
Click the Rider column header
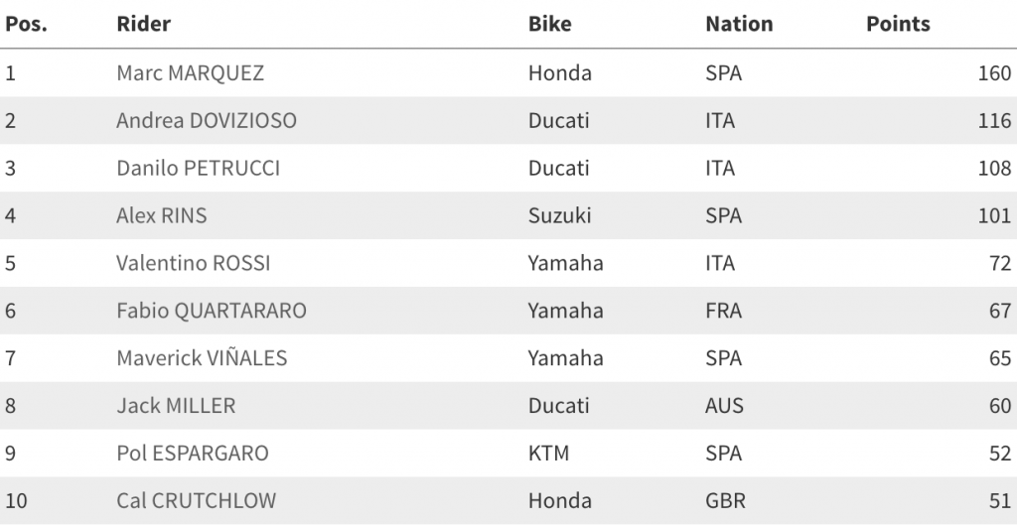(x=143, y=24)
